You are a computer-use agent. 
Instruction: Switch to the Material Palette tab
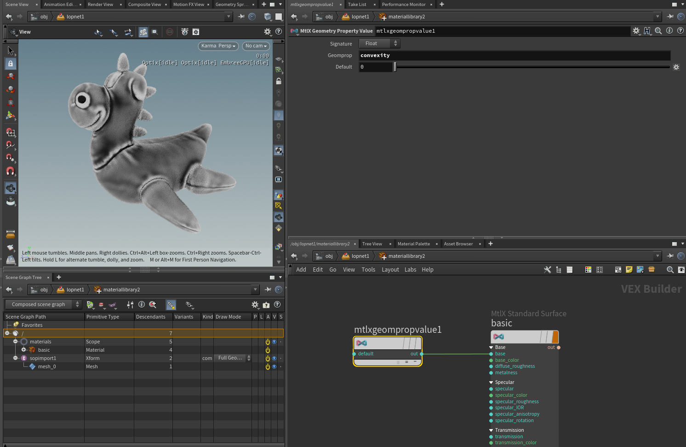(x=414, y=244)
